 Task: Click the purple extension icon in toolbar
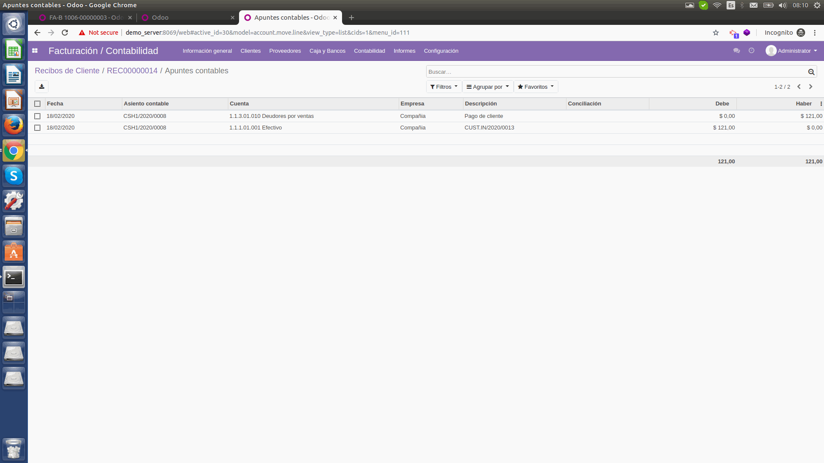tap(747, 33)
